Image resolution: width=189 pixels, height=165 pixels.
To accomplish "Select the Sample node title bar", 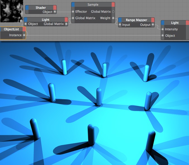I will coord(93,4).
